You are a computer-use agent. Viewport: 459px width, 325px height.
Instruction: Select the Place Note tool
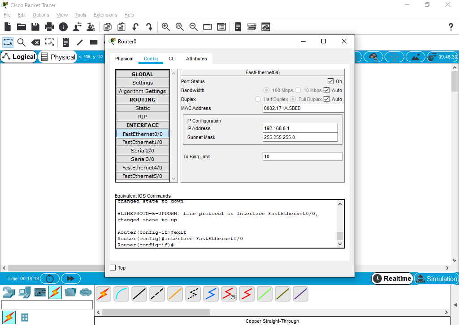click(66, 42)
